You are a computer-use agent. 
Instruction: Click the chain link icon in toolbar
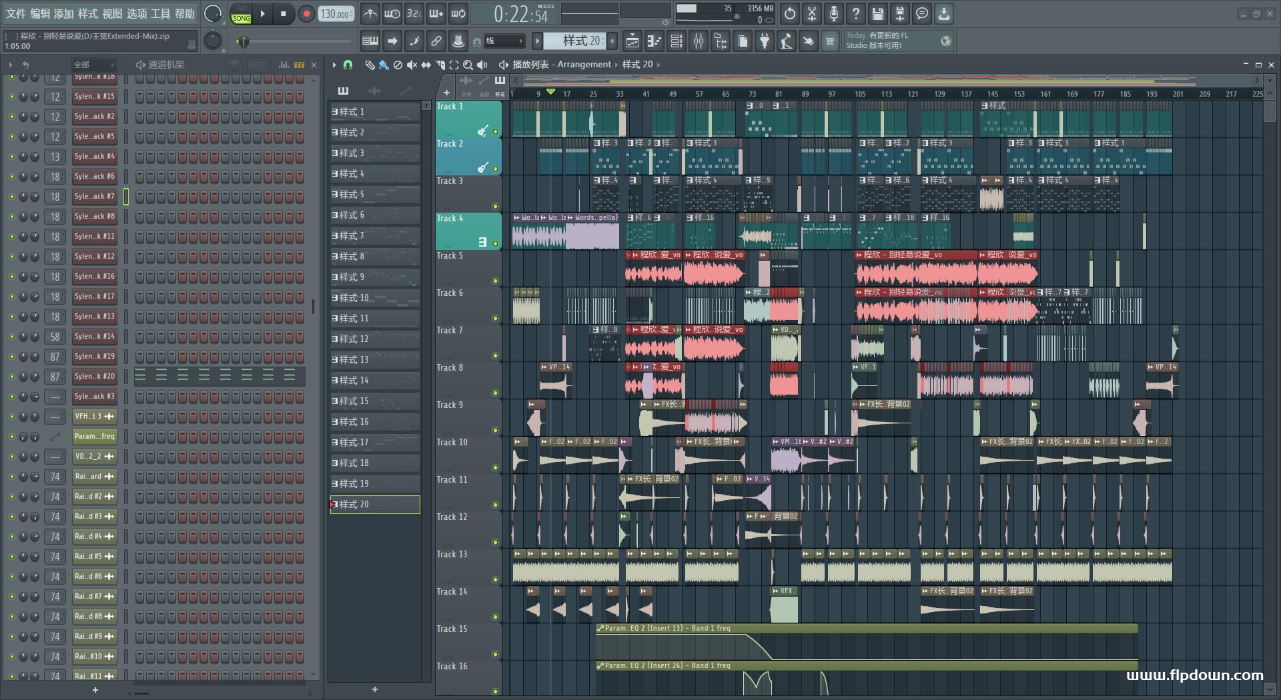pyautogui.click(x=436, y=41)
